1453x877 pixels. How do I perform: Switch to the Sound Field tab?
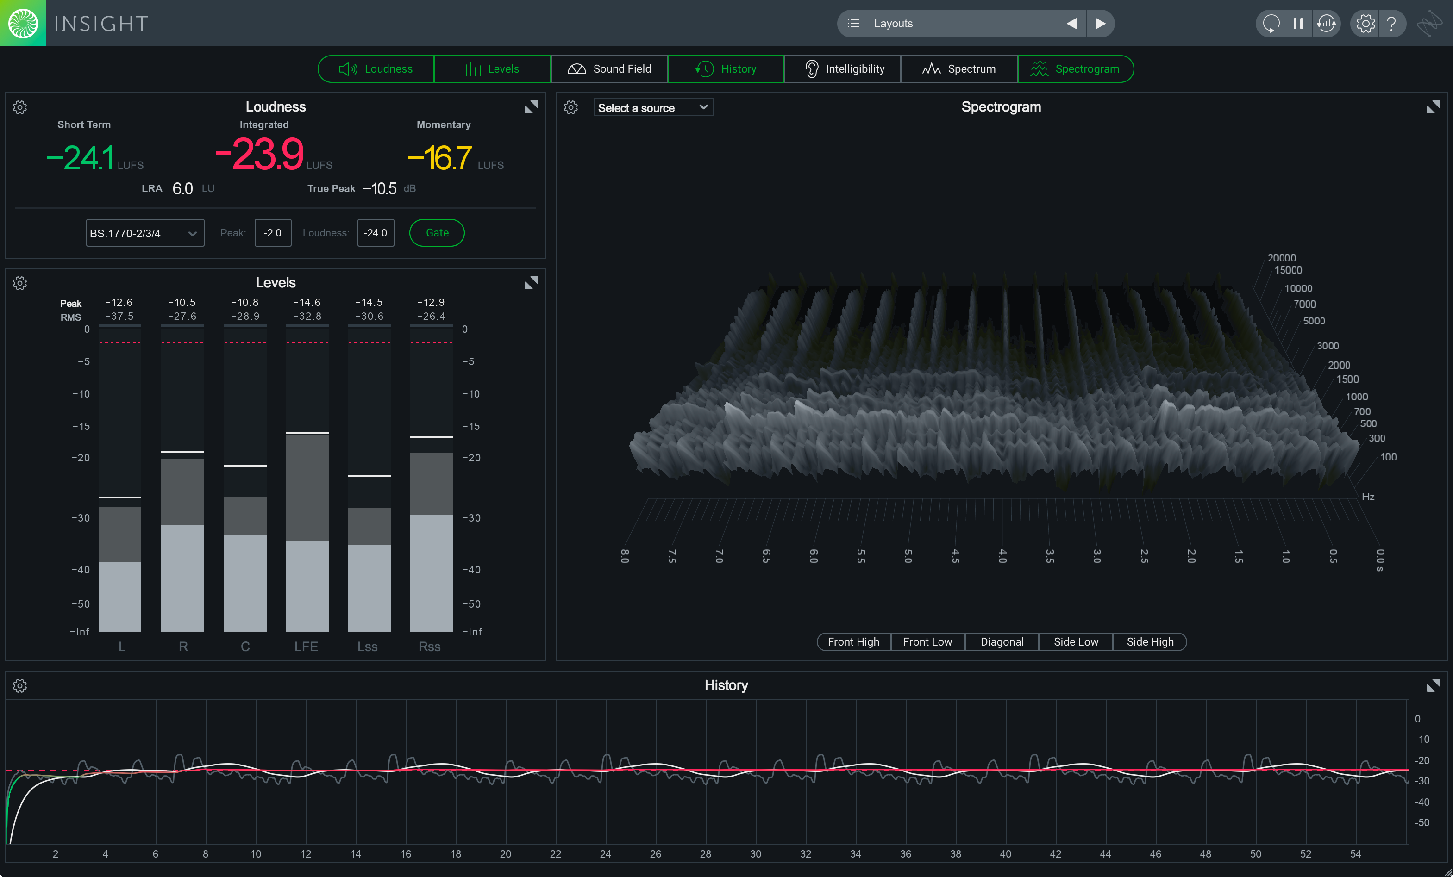[x=609, y=68]
